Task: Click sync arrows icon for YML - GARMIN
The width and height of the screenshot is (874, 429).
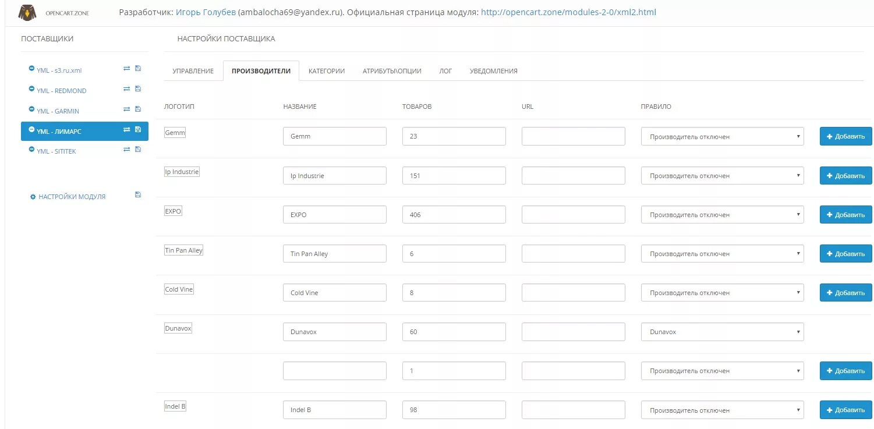Action: click(x=126, y=109)
